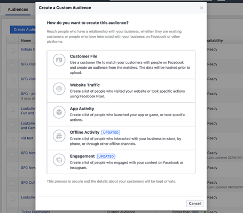Image resolution: width=243 pixels, height=213 pixels.
Task: Check the box for the vid test row
Action: (13, 140)
